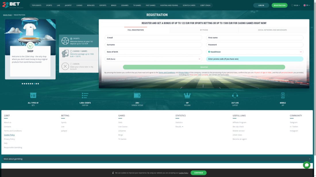Click the 200+ Payment Systems wallet icon
This screenshot has width=316, height=177.
(x=137, y=95)
